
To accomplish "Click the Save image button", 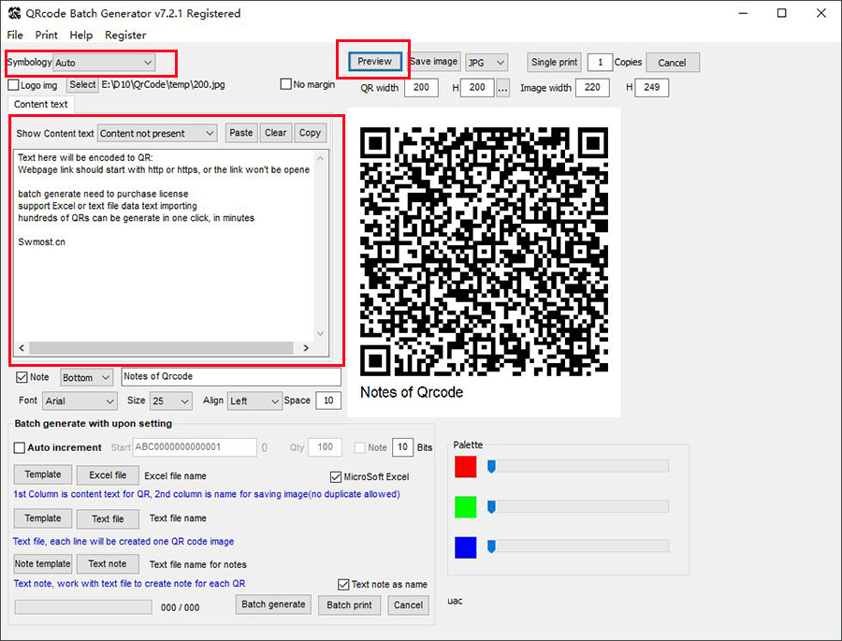I will (433, 61).
